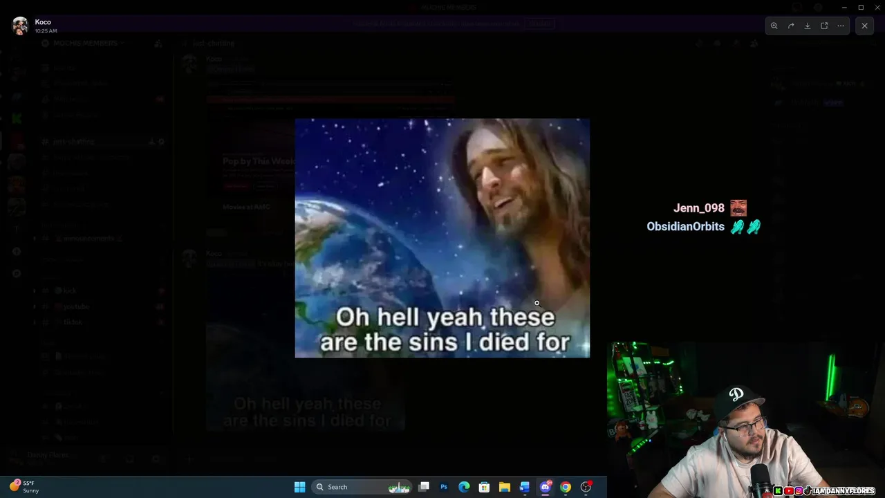Image resolution: width=885 pixels, height=498 pixels.
Task: Click the taskbar Search box
Action: point(362,487)
